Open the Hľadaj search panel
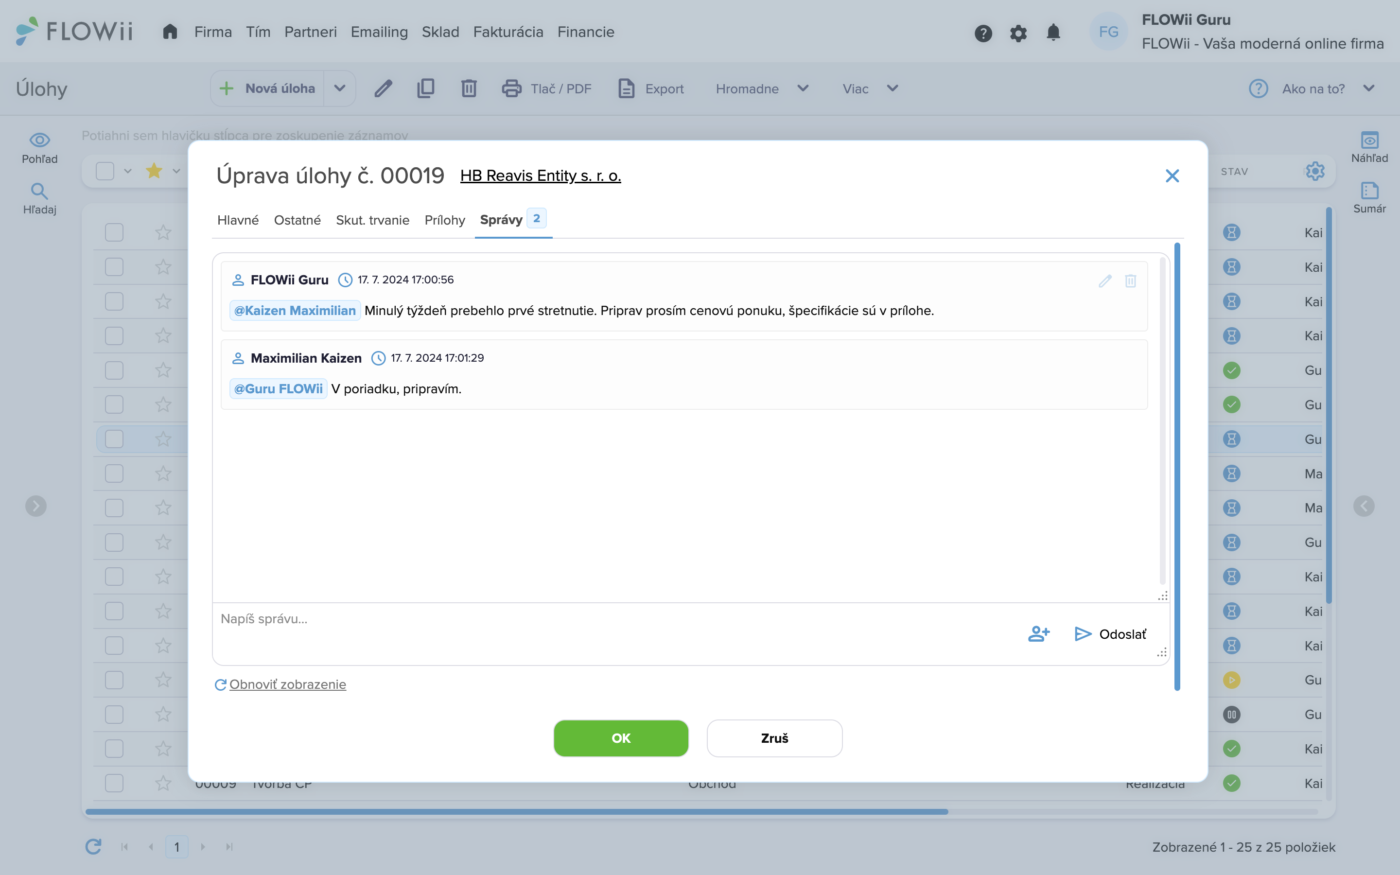This screenshot has width=1400, height=875. [x=39, y=198]
